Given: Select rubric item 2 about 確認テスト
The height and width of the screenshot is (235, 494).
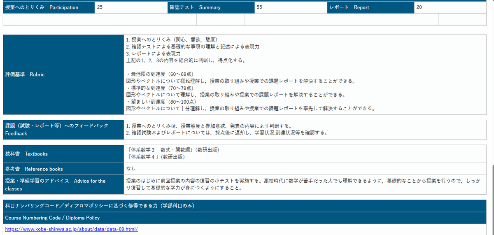Looking at the screenshot, I should [193, 47].
